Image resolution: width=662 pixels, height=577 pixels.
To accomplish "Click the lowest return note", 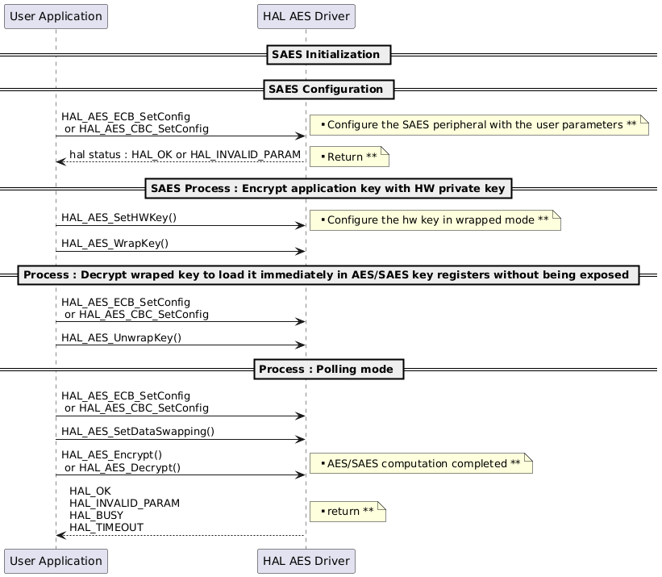I will point(347,511).
